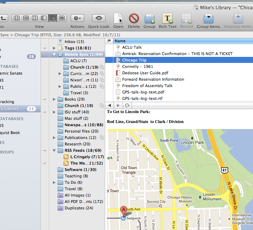The width and height of the screenshot is (253, 230).
Task: Switch to the list view mode
Action: (x=26, y=18)
